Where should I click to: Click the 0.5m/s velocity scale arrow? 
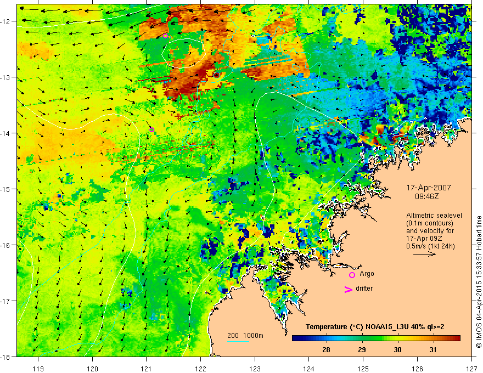tap(424, 254)
